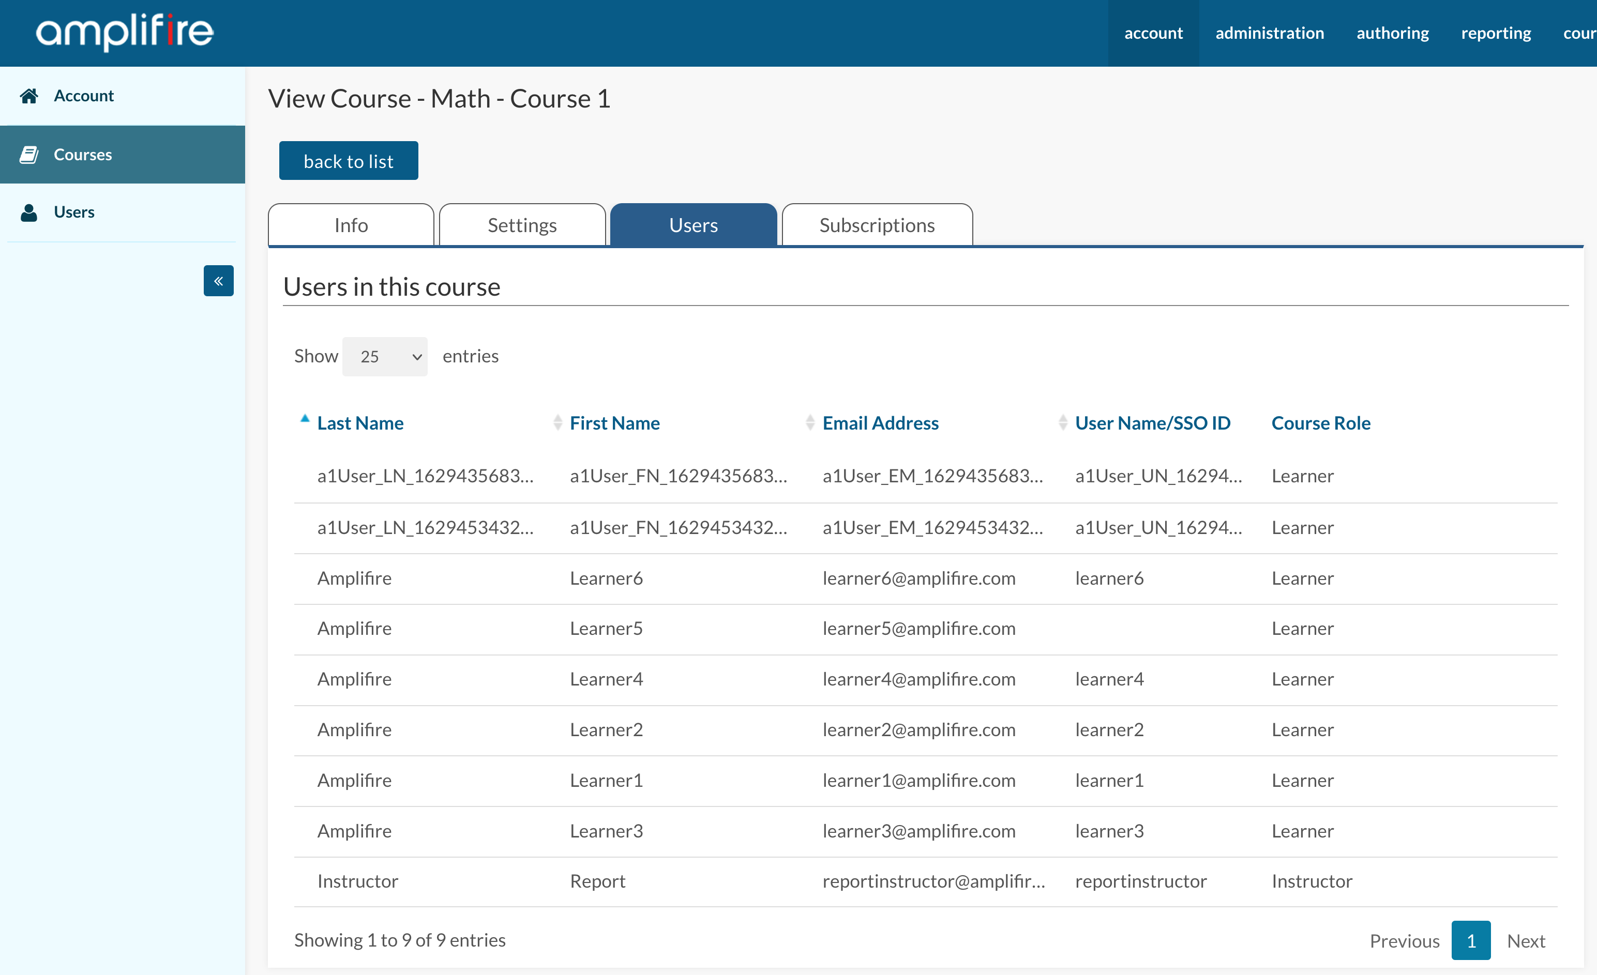This screenshot has width=1597, height=975.
Task: Click the reportinstructor username cell
Action: (1141, 881)
